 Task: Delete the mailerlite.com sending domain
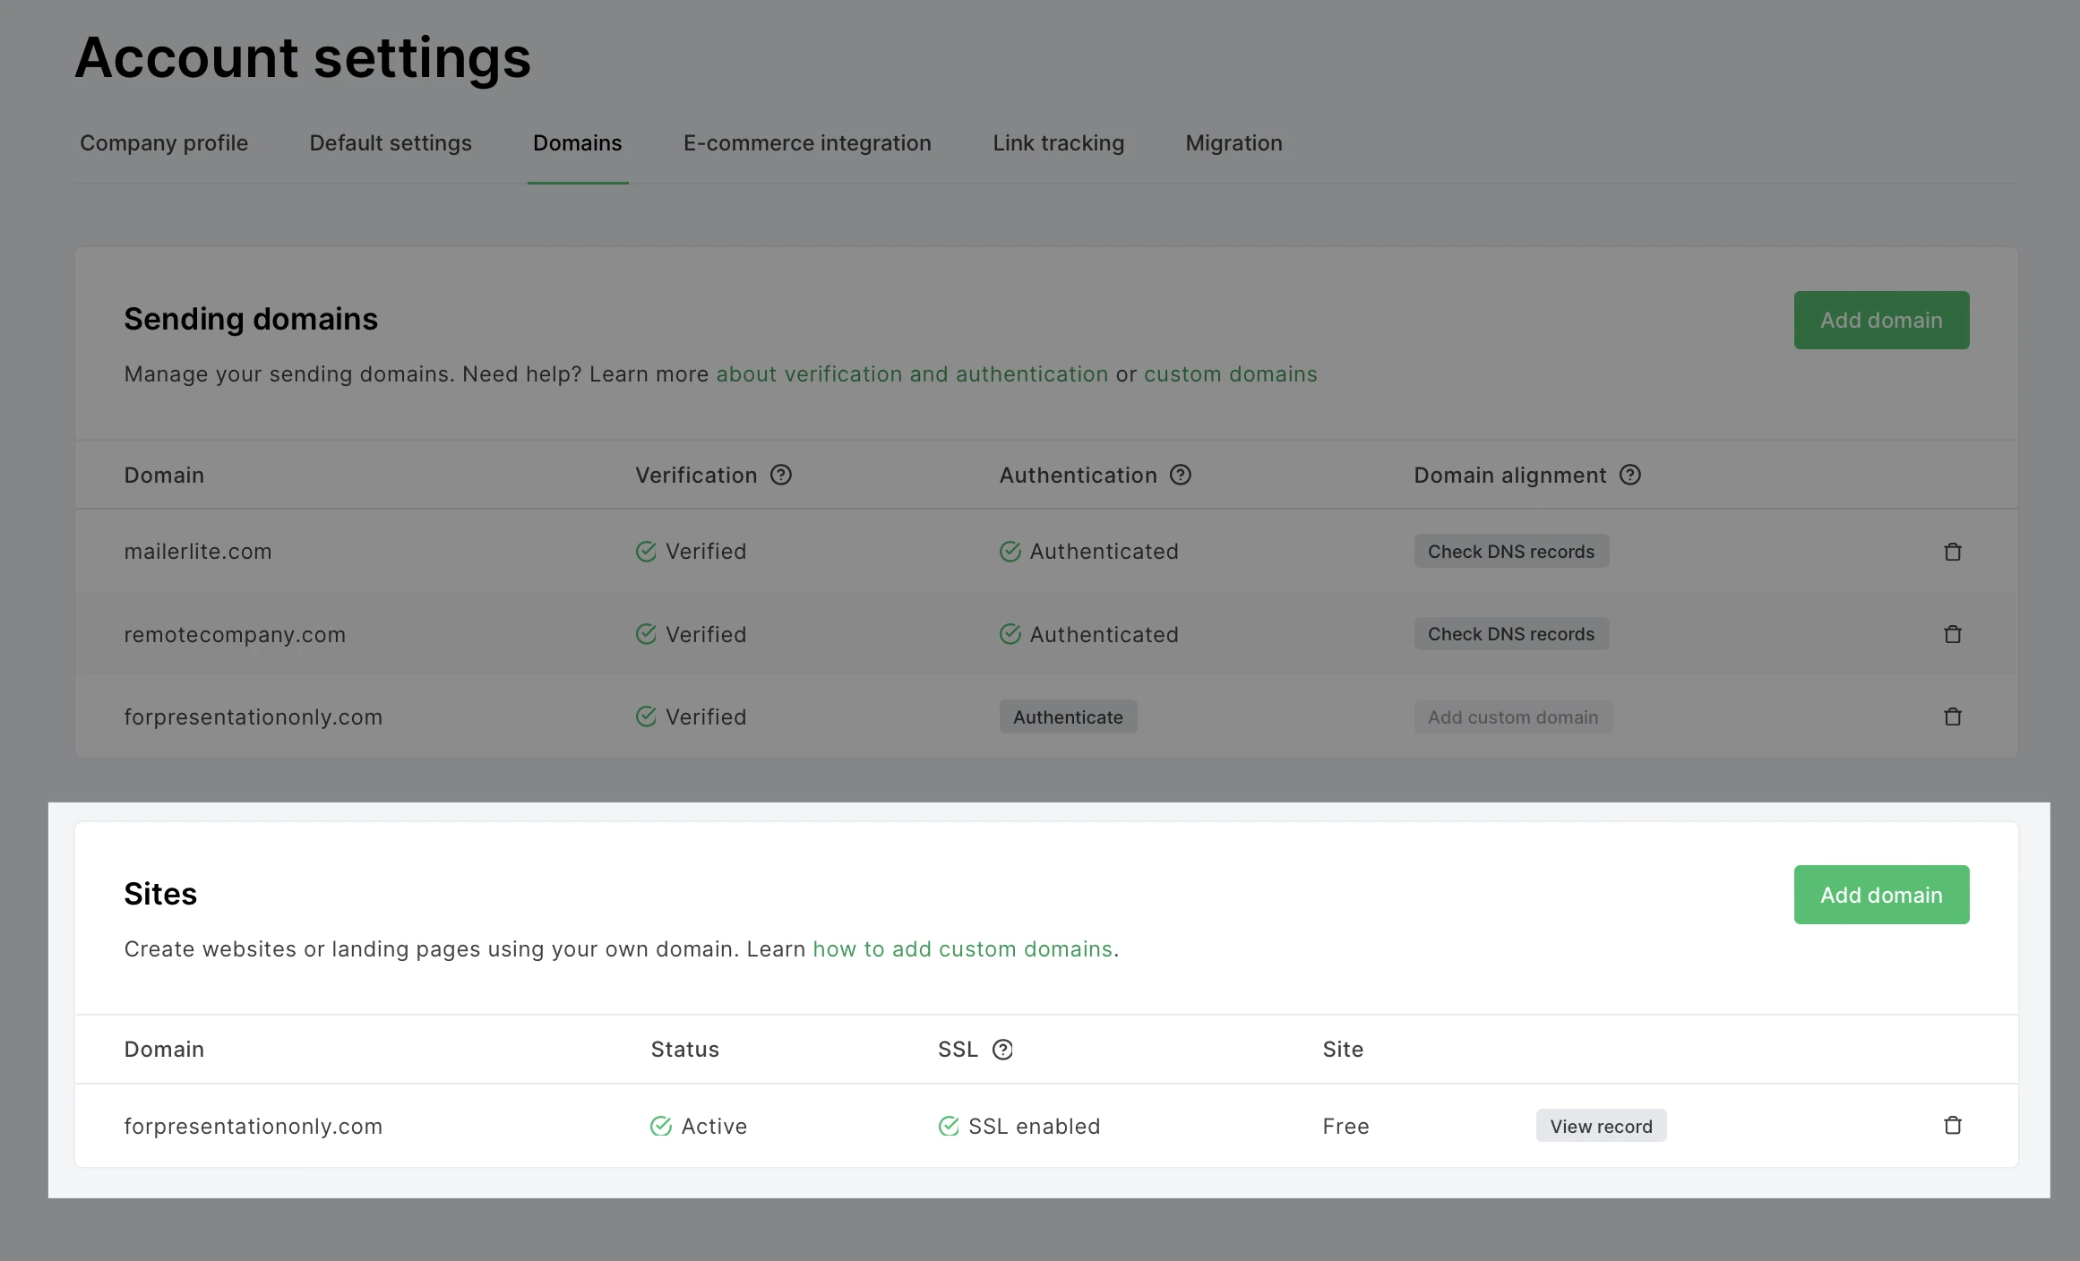coord(1953,552)
